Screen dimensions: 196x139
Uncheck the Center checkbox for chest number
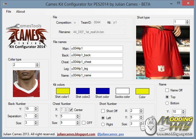(x=71, y=110)
